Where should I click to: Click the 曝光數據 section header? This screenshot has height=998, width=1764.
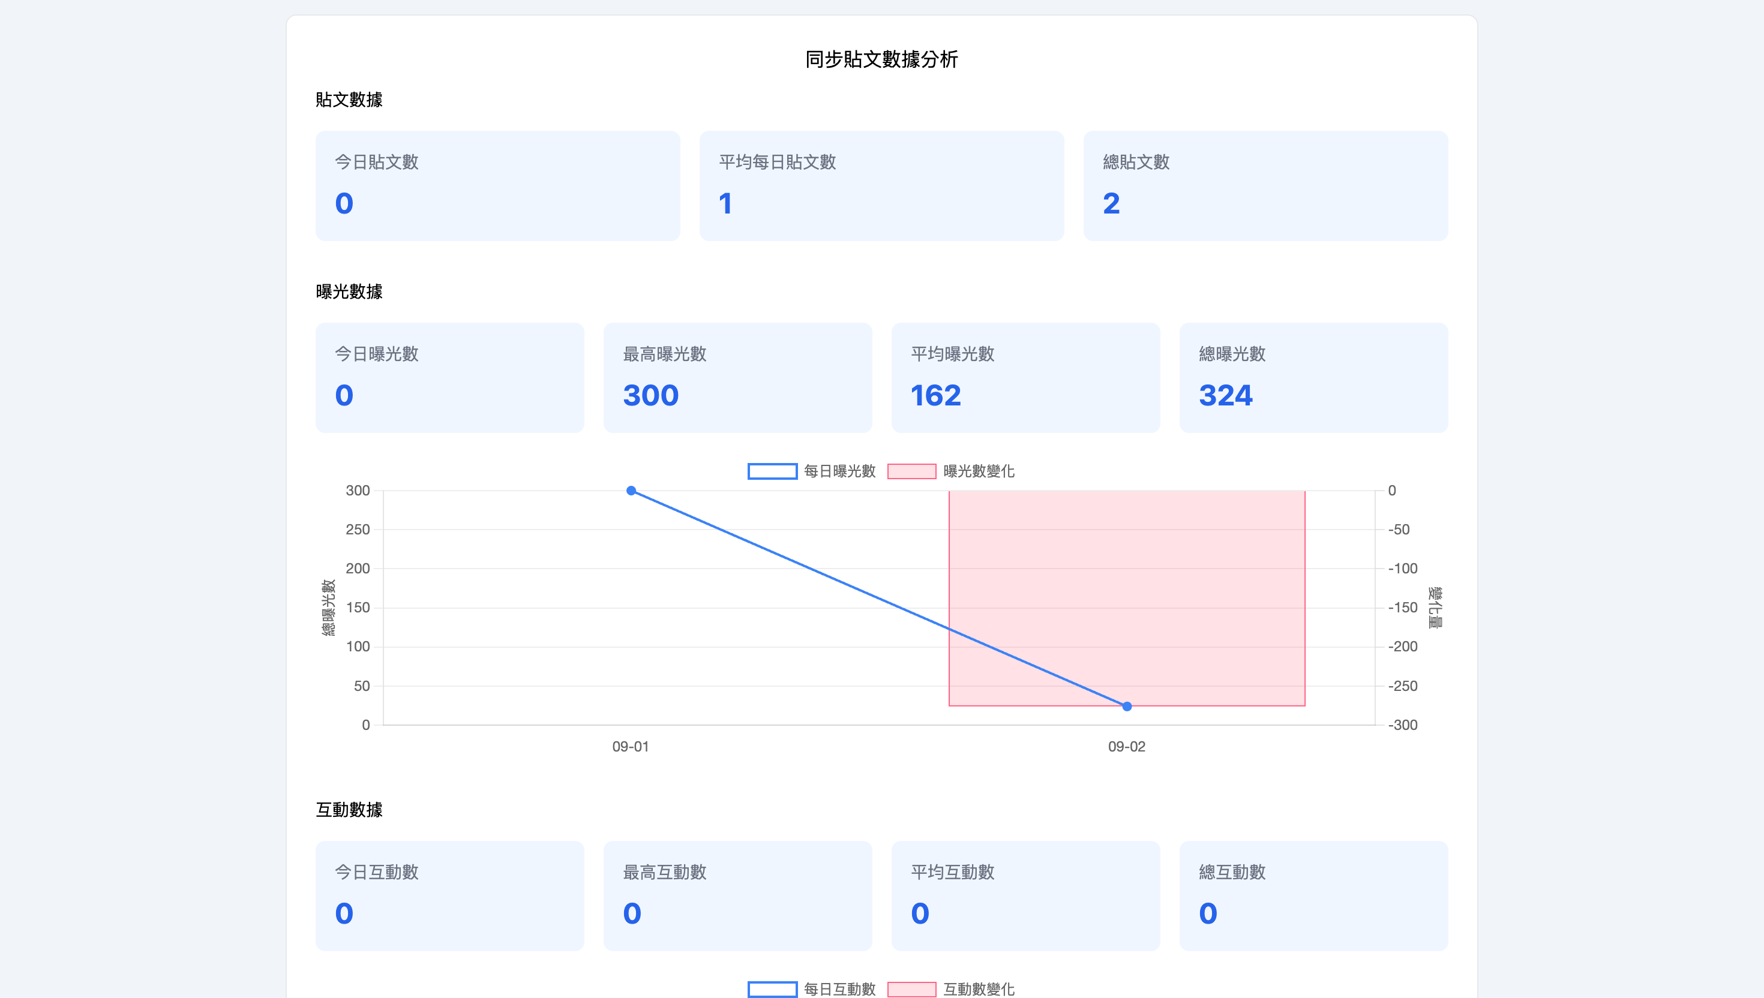349,292
